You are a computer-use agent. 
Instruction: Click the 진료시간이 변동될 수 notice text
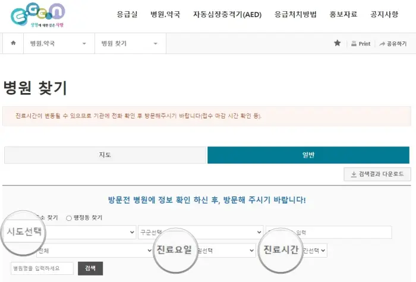pos(138,116)
